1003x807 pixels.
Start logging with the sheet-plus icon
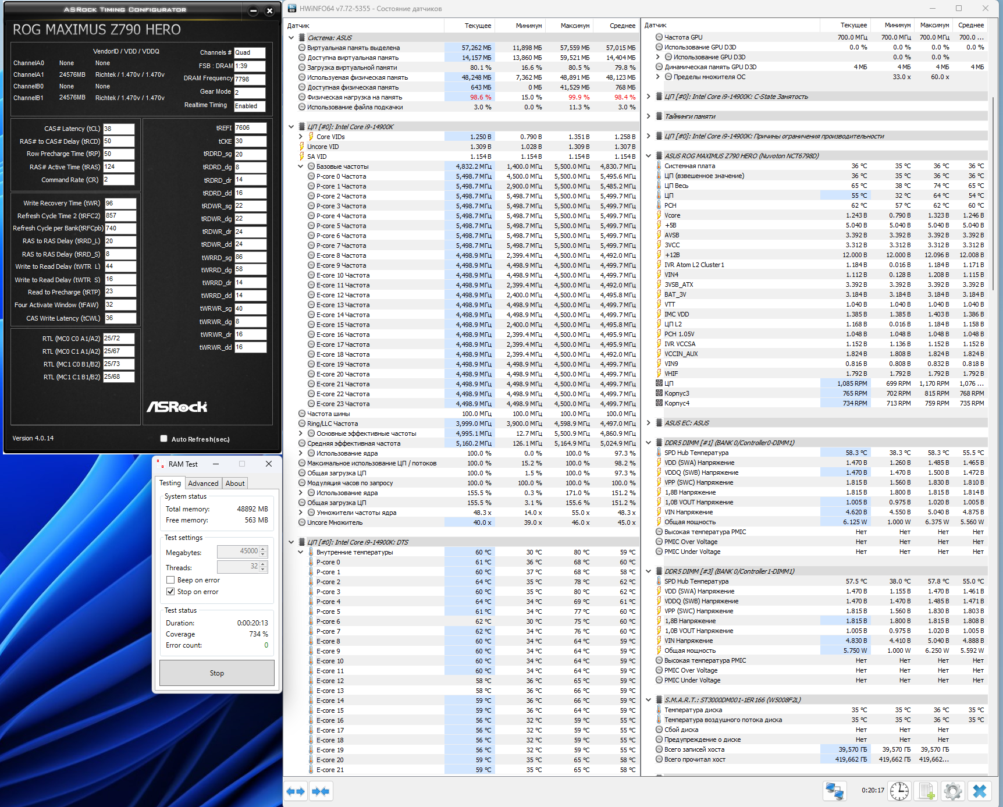tap(926, 791)
